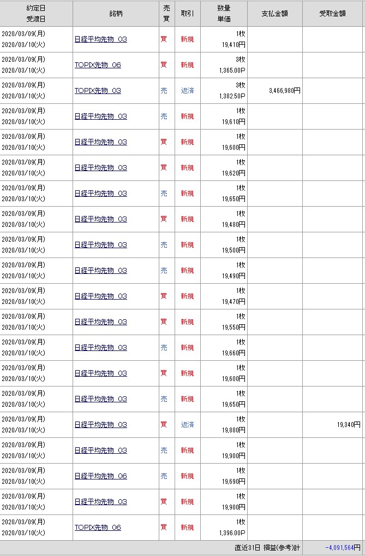365x556 pixels.
Task: Click the 銘柄 column header
Action: click(x=116, y=14)
